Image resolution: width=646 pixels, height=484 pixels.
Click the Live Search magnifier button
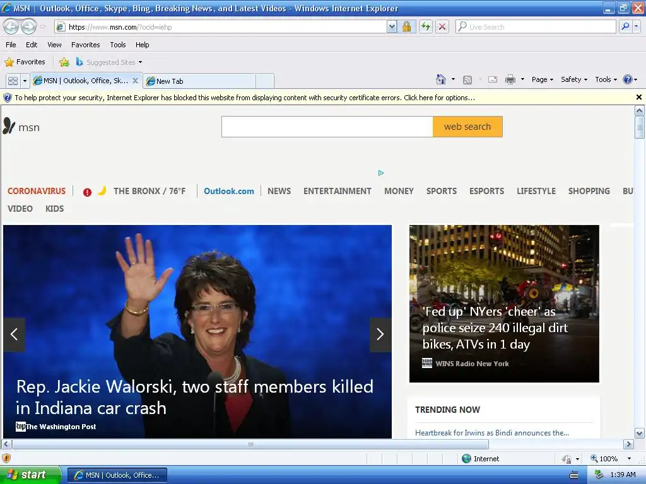(625, 26)
